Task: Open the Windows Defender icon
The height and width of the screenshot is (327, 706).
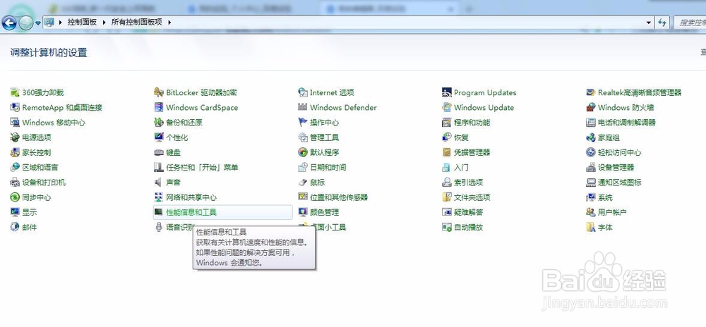Action: pos(303,107)
